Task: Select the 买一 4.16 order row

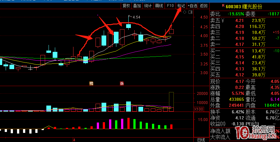Action: (x=245, y=51)
